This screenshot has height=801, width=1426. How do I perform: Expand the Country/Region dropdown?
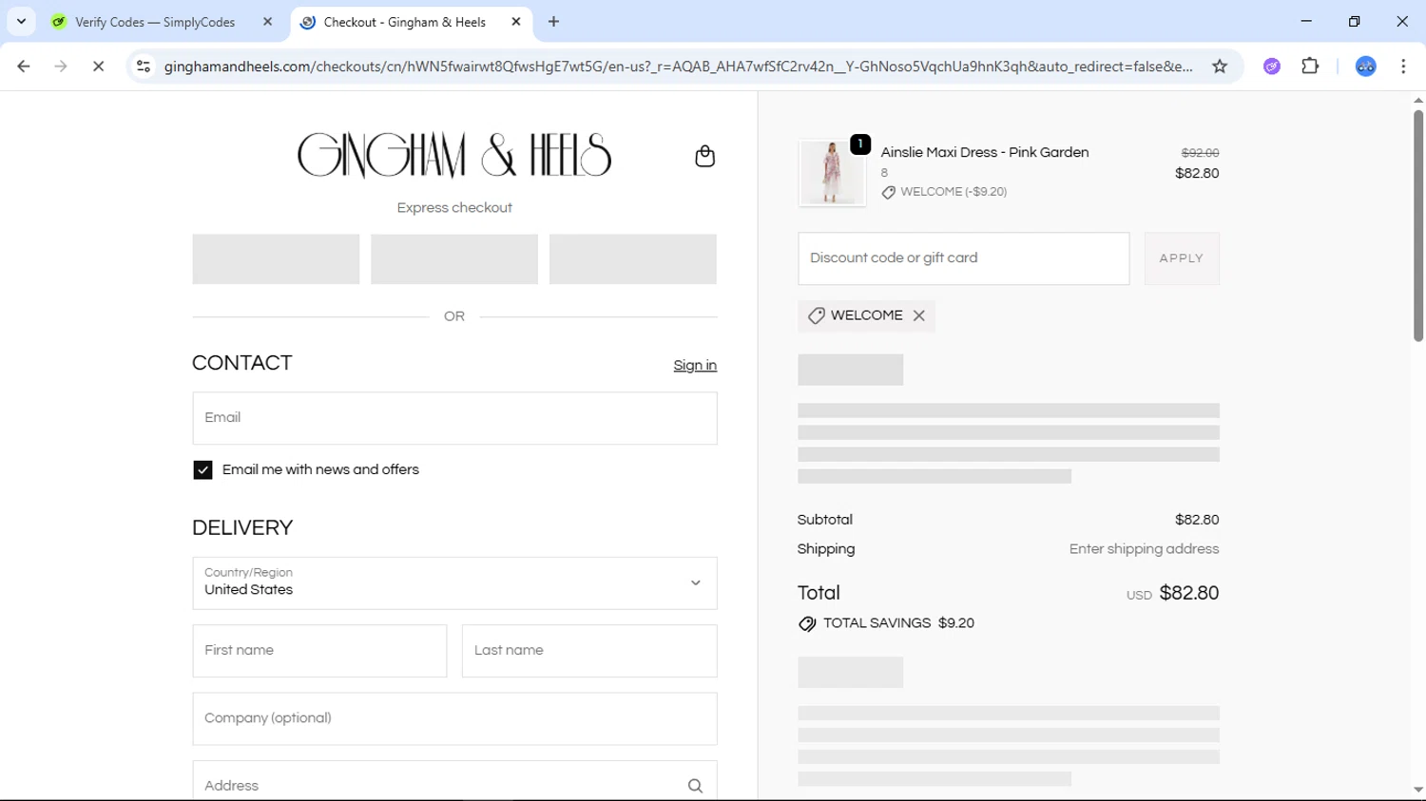coord(454,582)
